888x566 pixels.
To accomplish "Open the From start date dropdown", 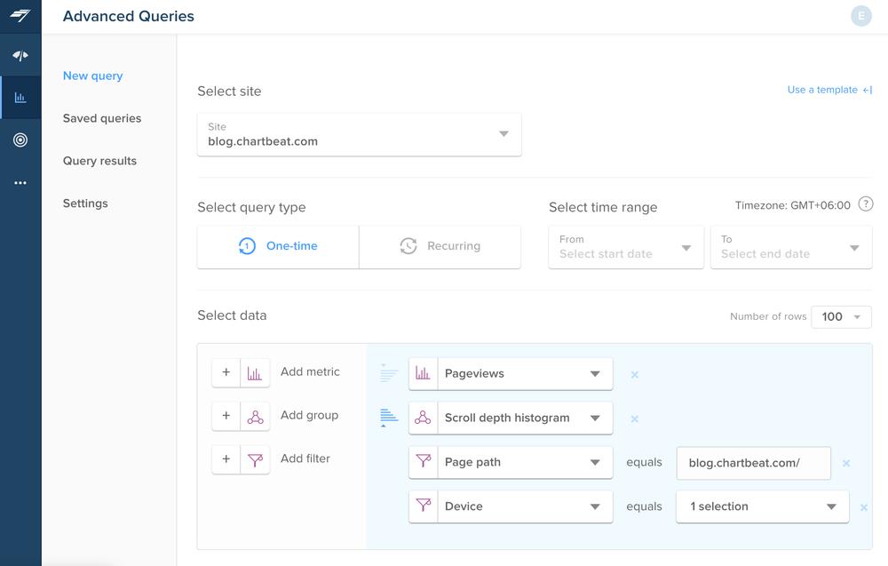I will [626, 247].
